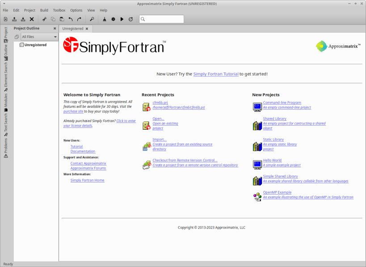Click the Static Library project link

click(273, 140)
